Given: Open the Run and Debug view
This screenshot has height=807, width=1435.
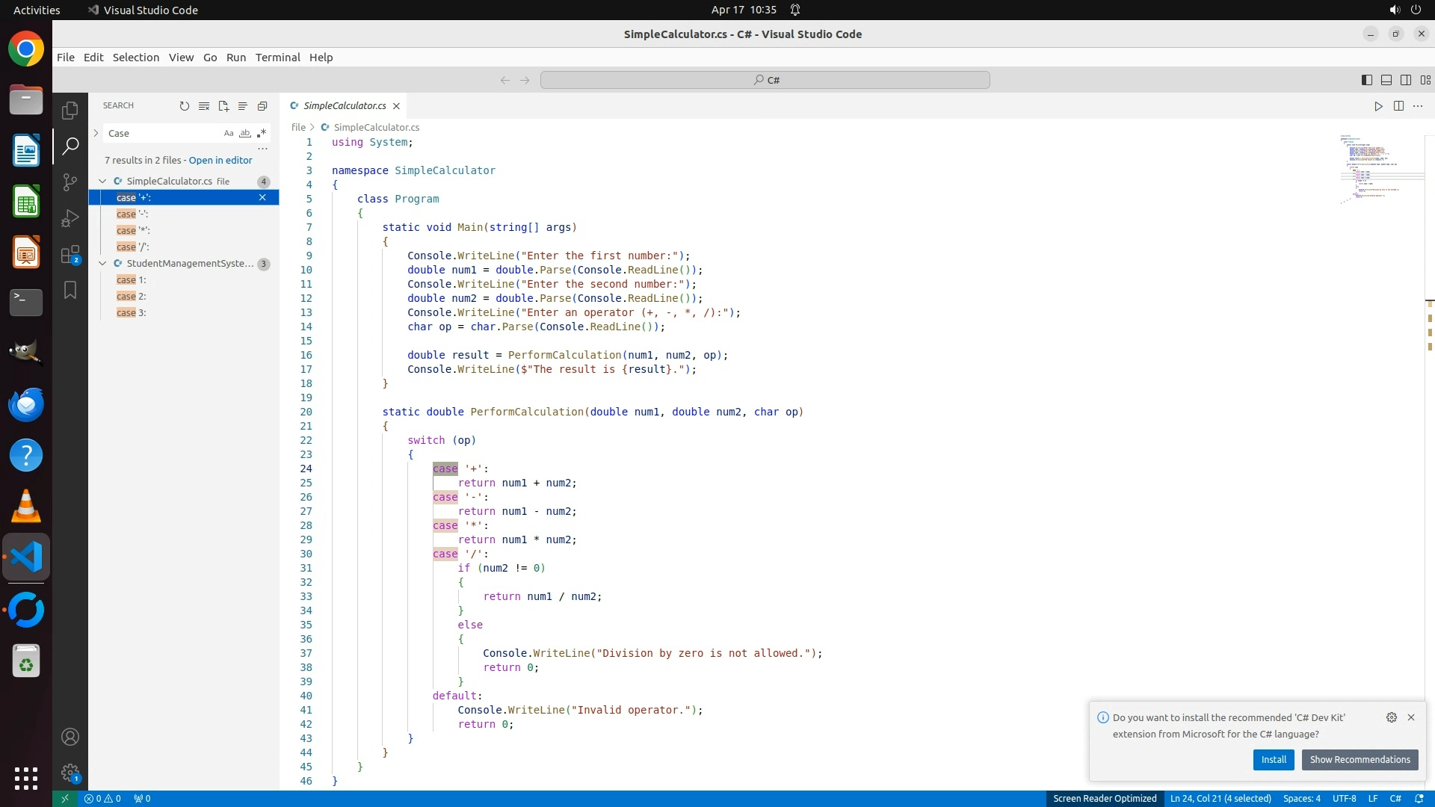Looking at the screenshot, I should (x=70, y=218).
